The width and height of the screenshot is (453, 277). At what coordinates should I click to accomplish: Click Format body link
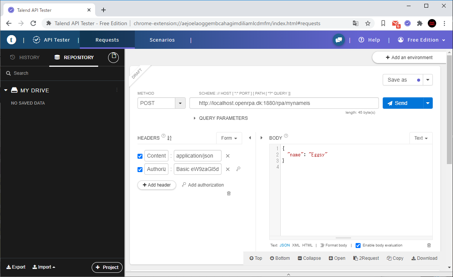[334, 245]
